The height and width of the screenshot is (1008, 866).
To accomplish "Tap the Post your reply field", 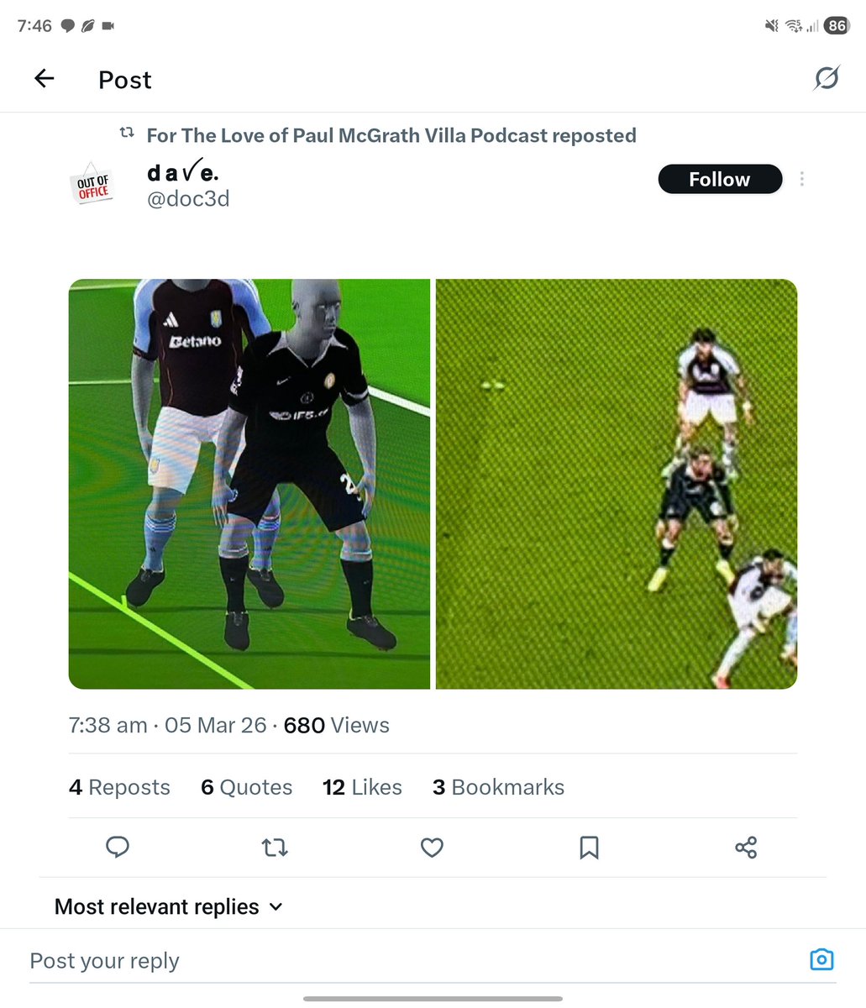I will coord(412,960).
